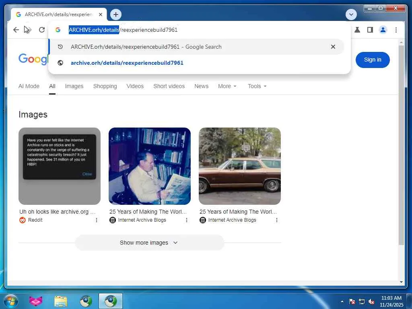Image resolution: width=412 pixels, height=309 pixels.
Task: Click the Google logo
Action: tap(33, 59)
